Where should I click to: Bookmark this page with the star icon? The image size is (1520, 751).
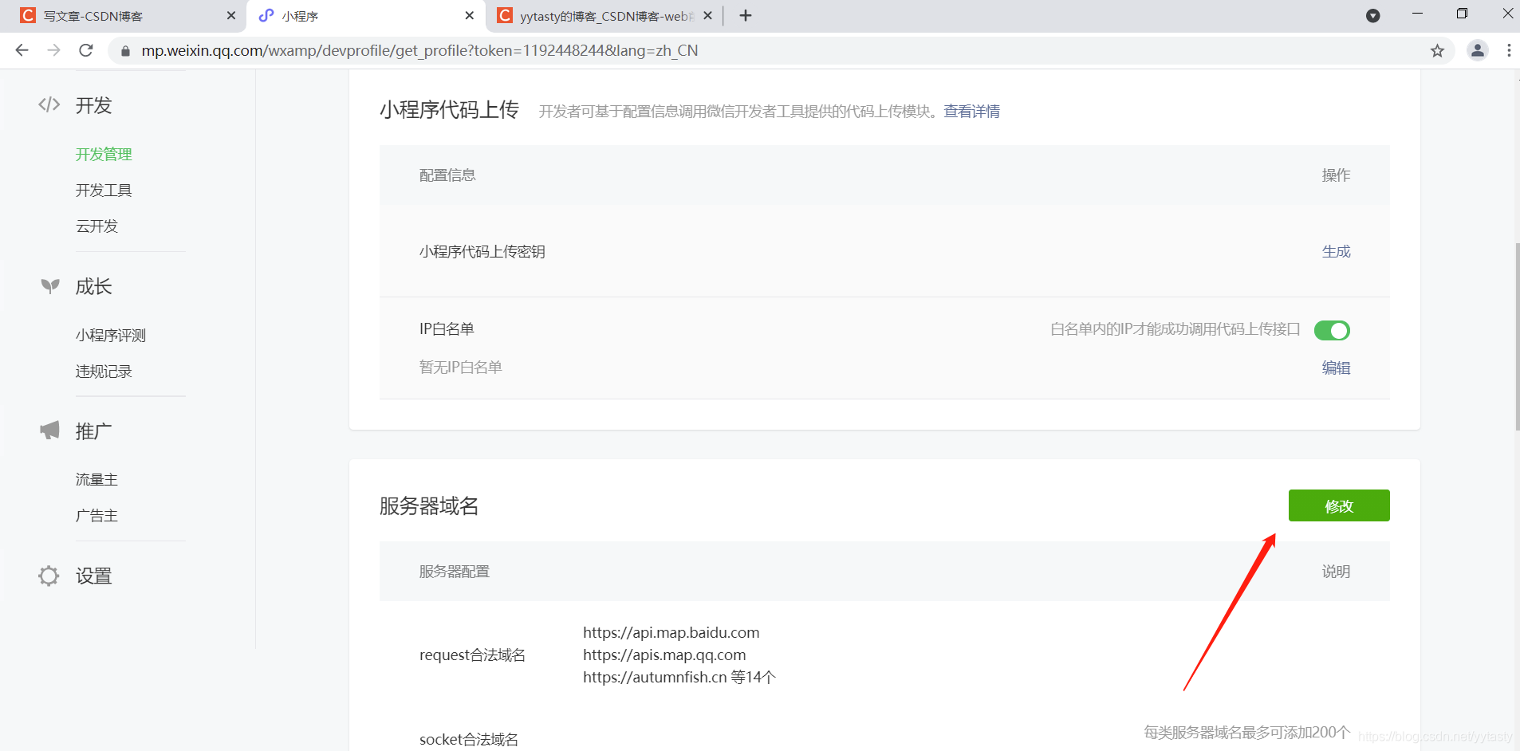1437,51
